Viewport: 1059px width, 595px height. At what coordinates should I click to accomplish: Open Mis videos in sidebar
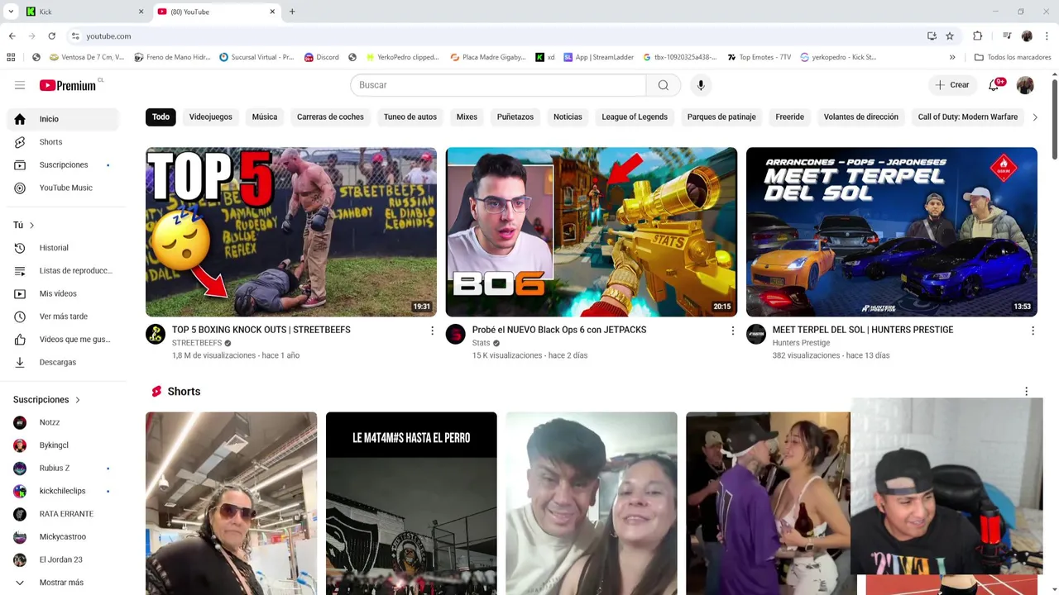tap(63, 293)
